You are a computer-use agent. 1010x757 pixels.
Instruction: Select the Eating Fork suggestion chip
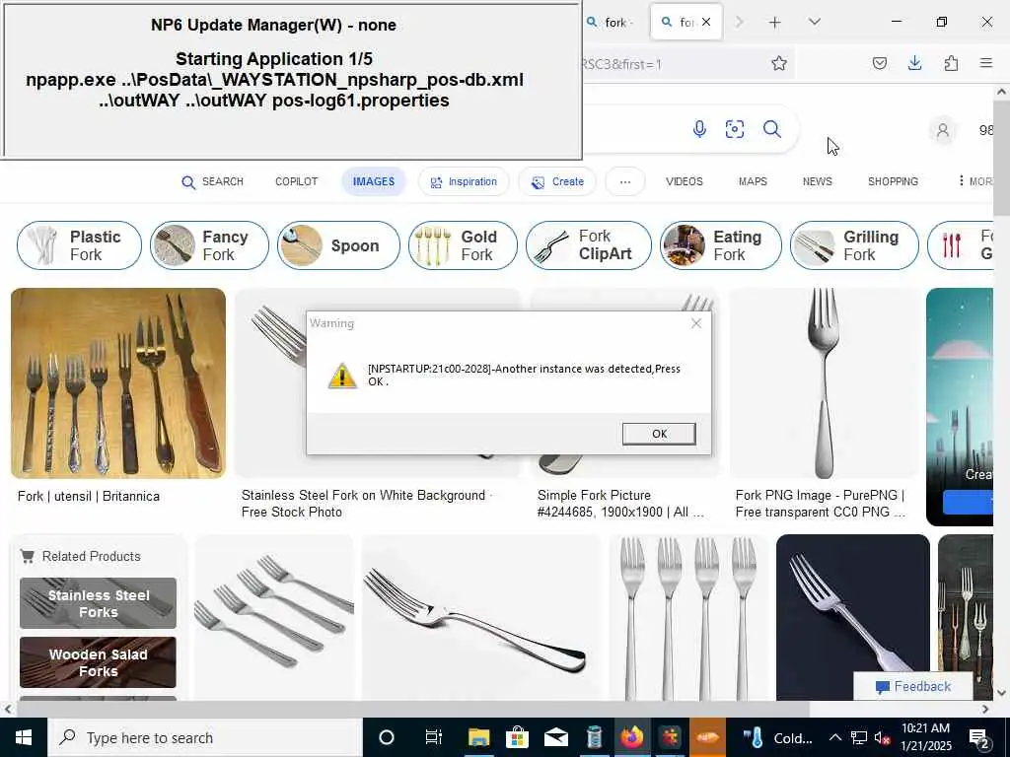tap(721, 245)
